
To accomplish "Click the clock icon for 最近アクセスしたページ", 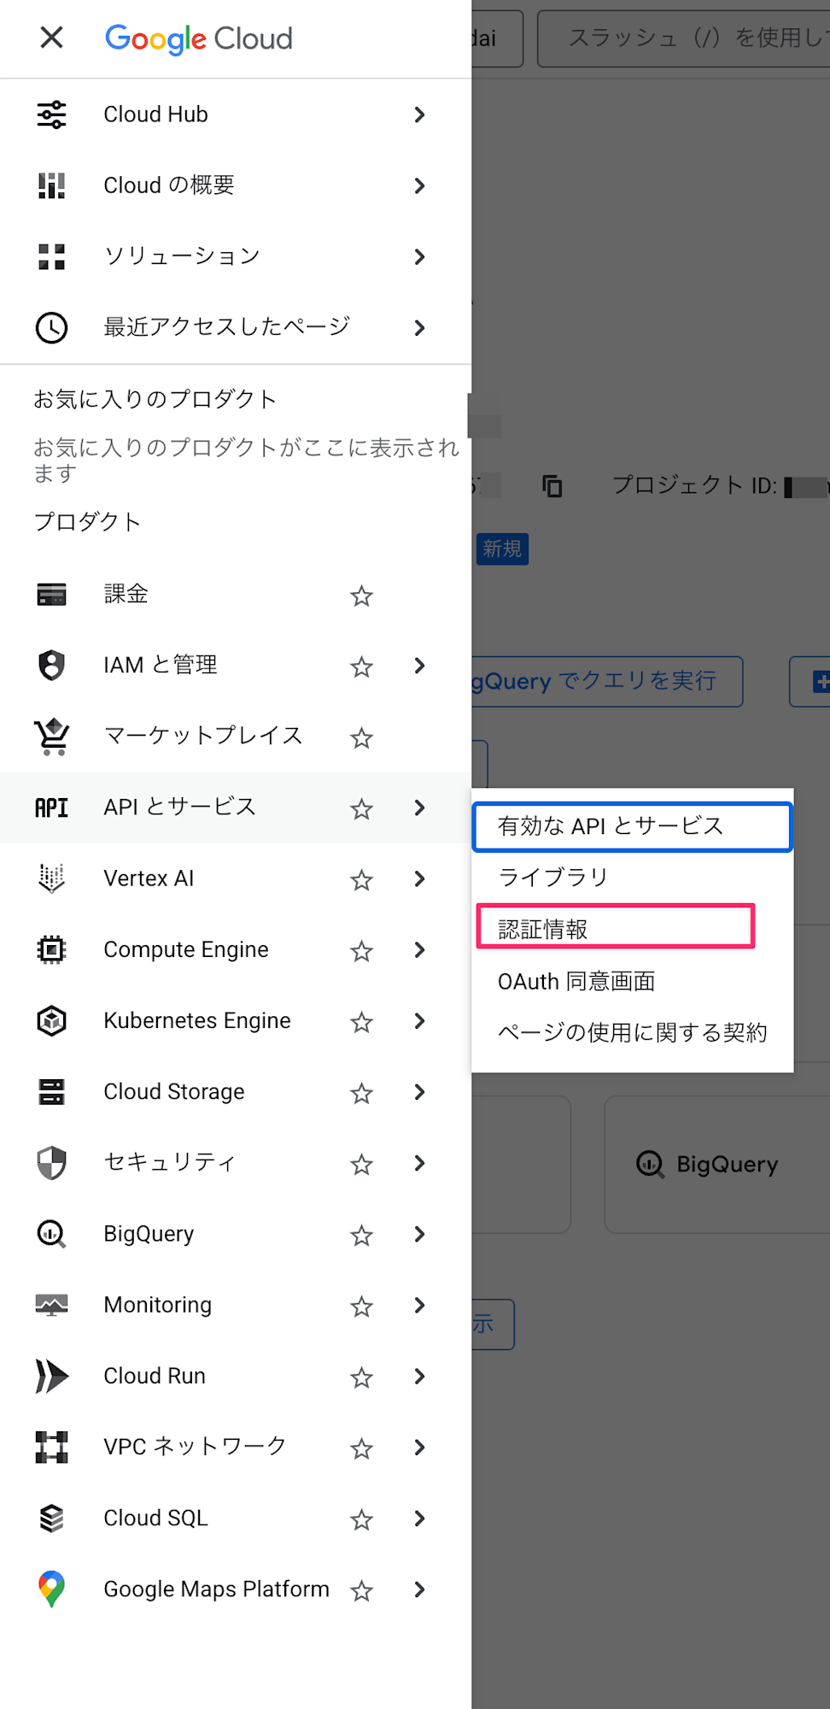I will pyautogui.click(x=51, y=327).
